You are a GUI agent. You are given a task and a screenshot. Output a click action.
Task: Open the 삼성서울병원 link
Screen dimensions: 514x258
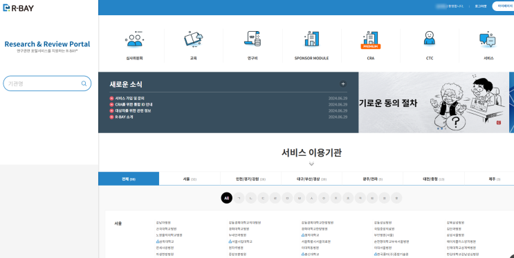pos(455,235)
